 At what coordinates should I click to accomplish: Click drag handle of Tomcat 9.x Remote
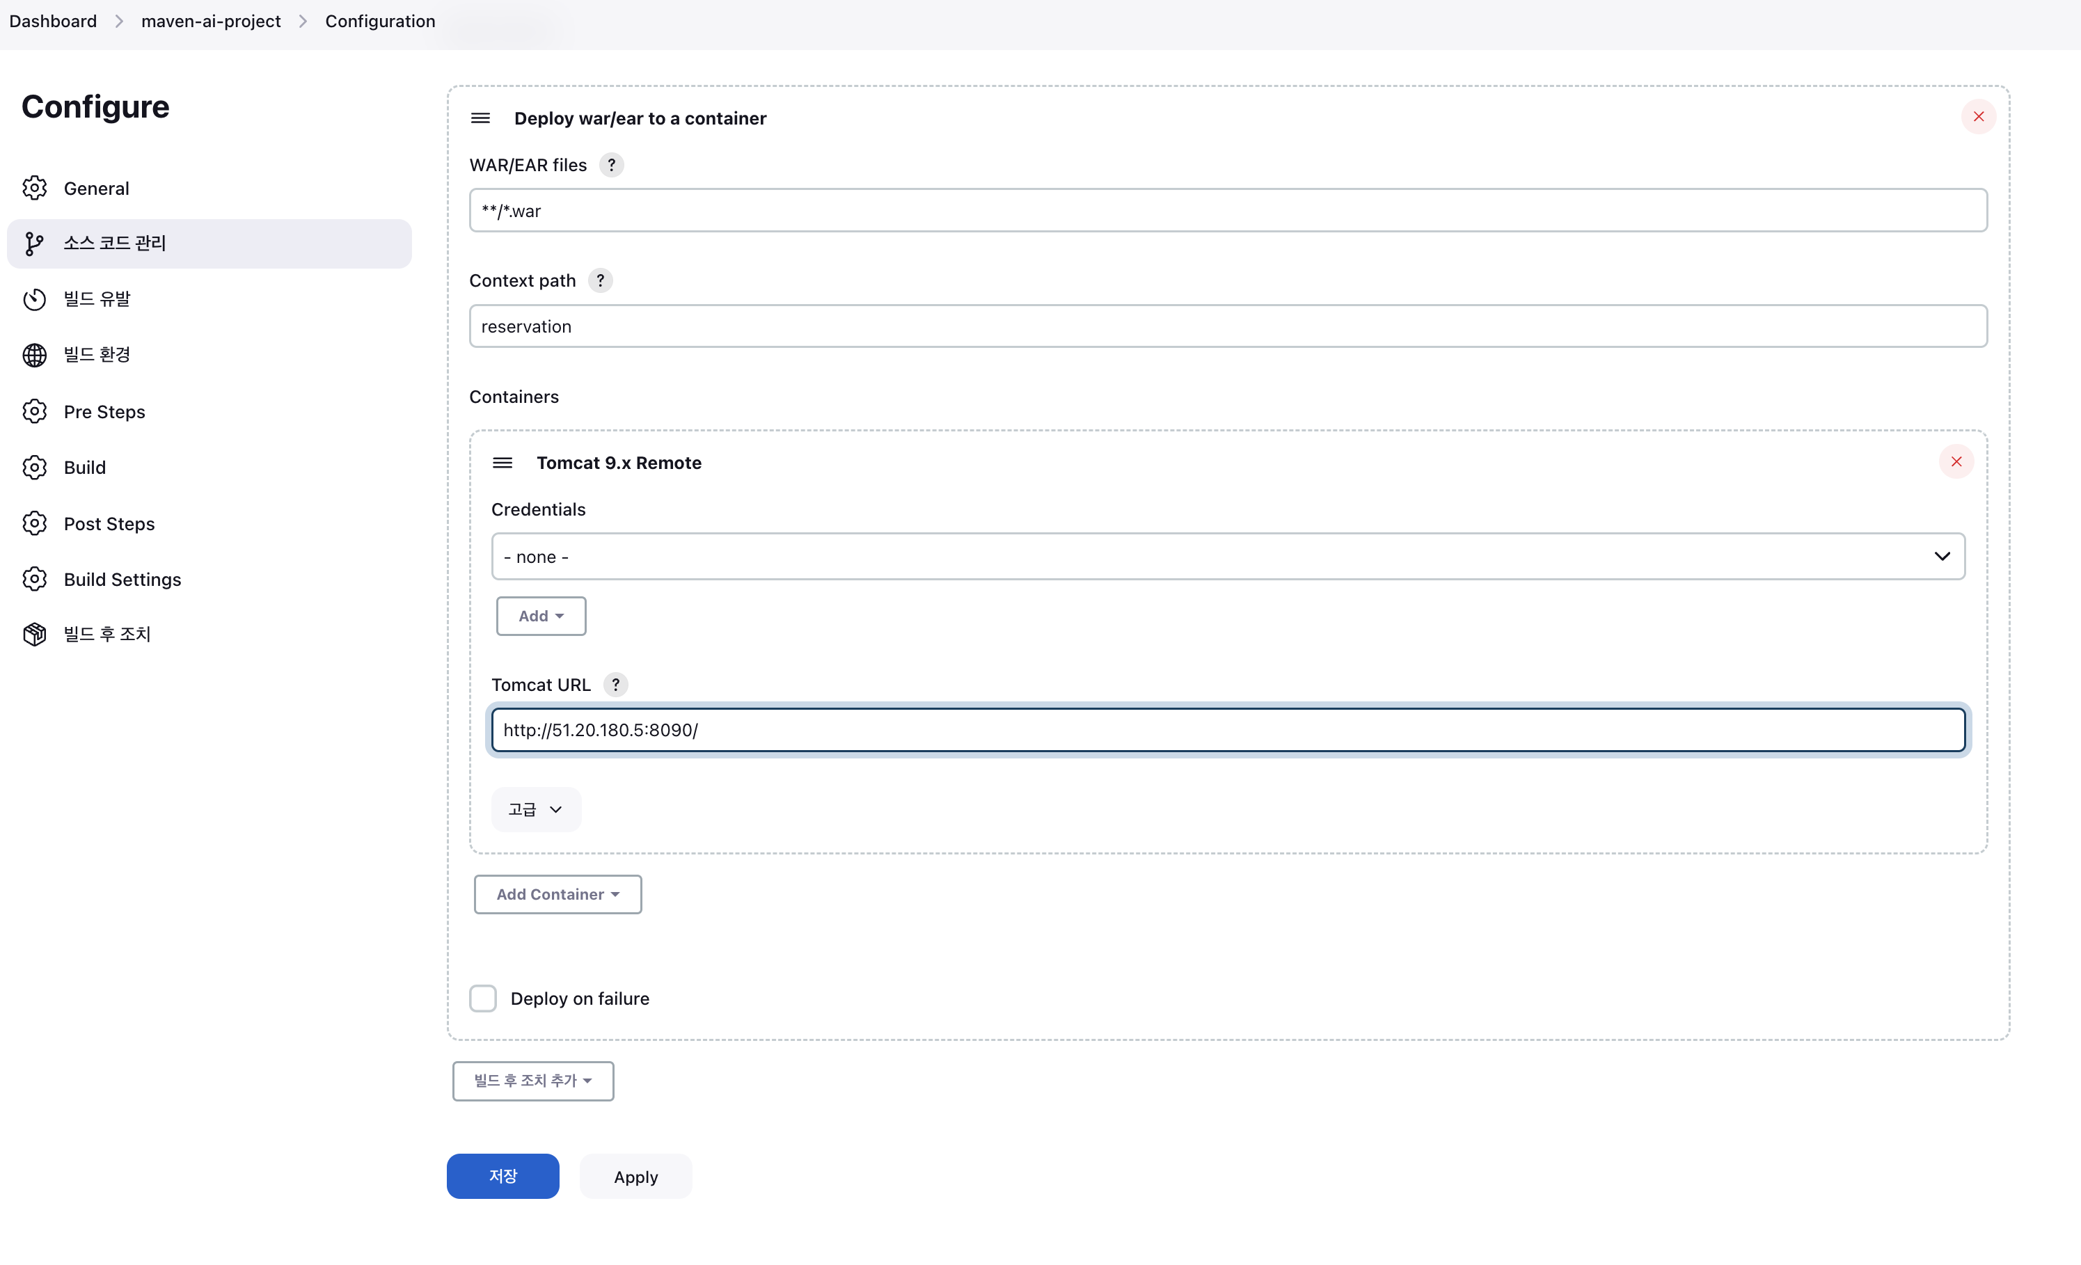point(503,463)
